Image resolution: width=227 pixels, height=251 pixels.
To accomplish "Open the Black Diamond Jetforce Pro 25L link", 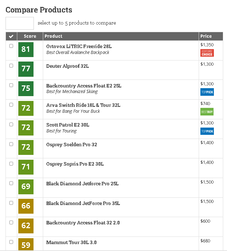I will point(82,184).
